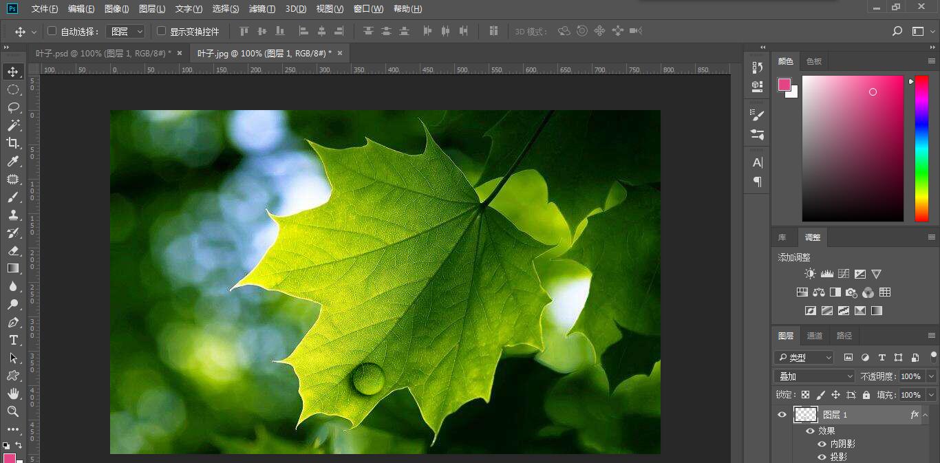Select the Crop tool
Image resolution: width=940 pixels, height=463 pixels.
tap(13, 143)
